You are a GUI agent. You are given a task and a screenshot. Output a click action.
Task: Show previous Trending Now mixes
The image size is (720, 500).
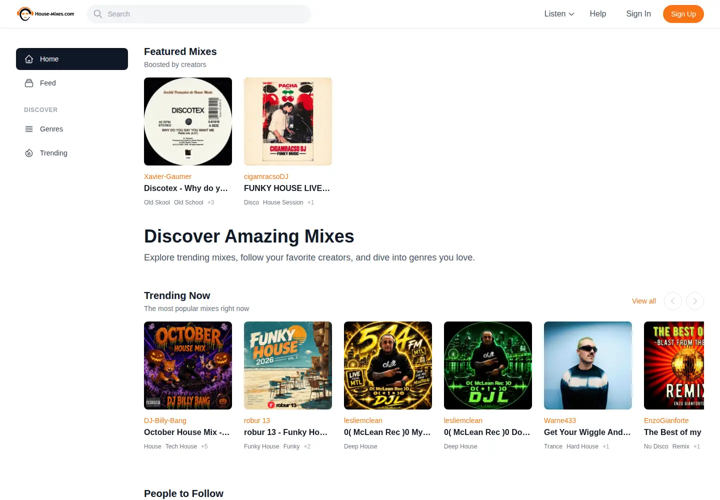tap(673, 301)
